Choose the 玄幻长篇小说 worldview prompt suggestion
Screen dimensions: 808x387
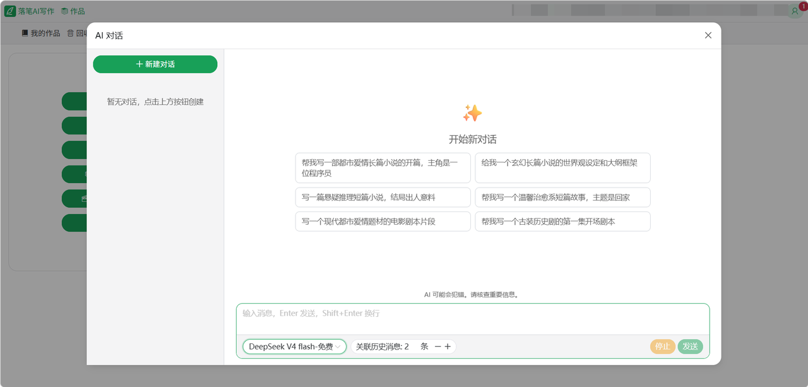562,168
